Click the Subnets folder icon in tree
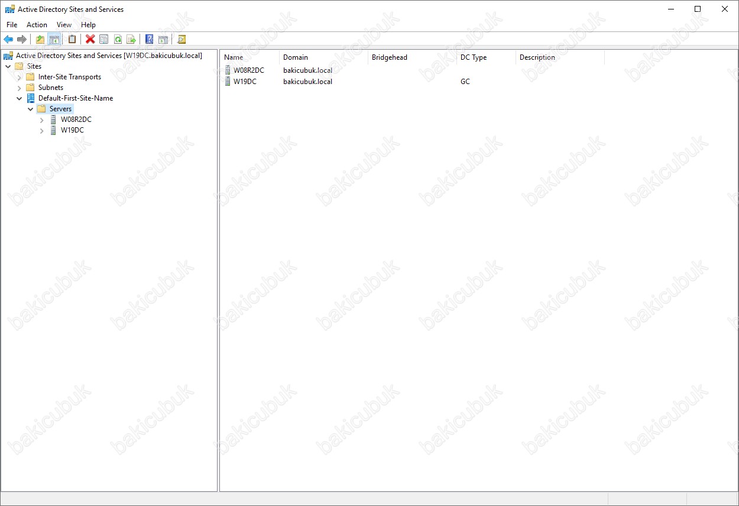Image resolution: width=739 pixels, height=506 pixels. click(31, 88)
